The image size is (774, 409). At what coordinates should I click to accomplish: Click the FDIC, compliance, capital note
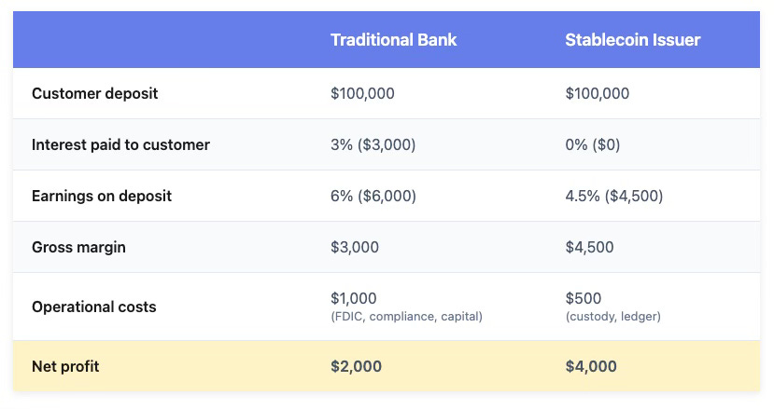coord(406,317)
